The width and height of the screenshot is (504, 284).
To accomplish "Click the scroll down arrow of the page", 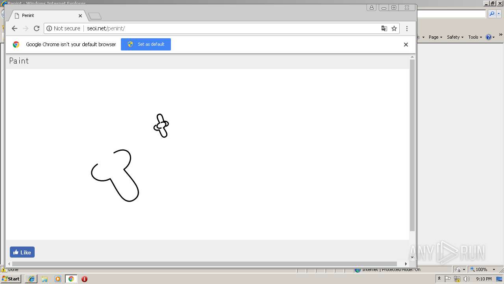I will click(x=412, y=257).
